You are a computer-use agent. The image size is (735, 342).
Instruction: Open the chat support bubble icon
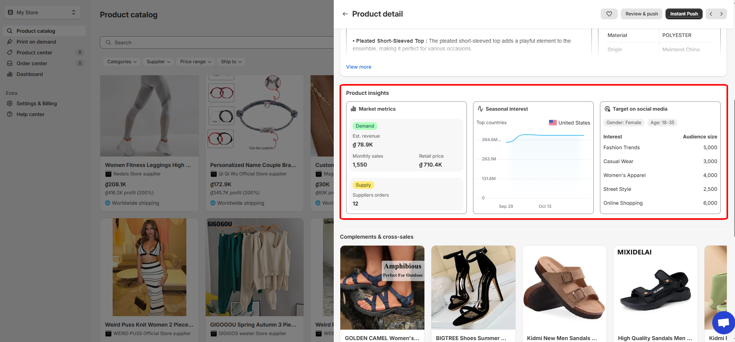(723, 323)
